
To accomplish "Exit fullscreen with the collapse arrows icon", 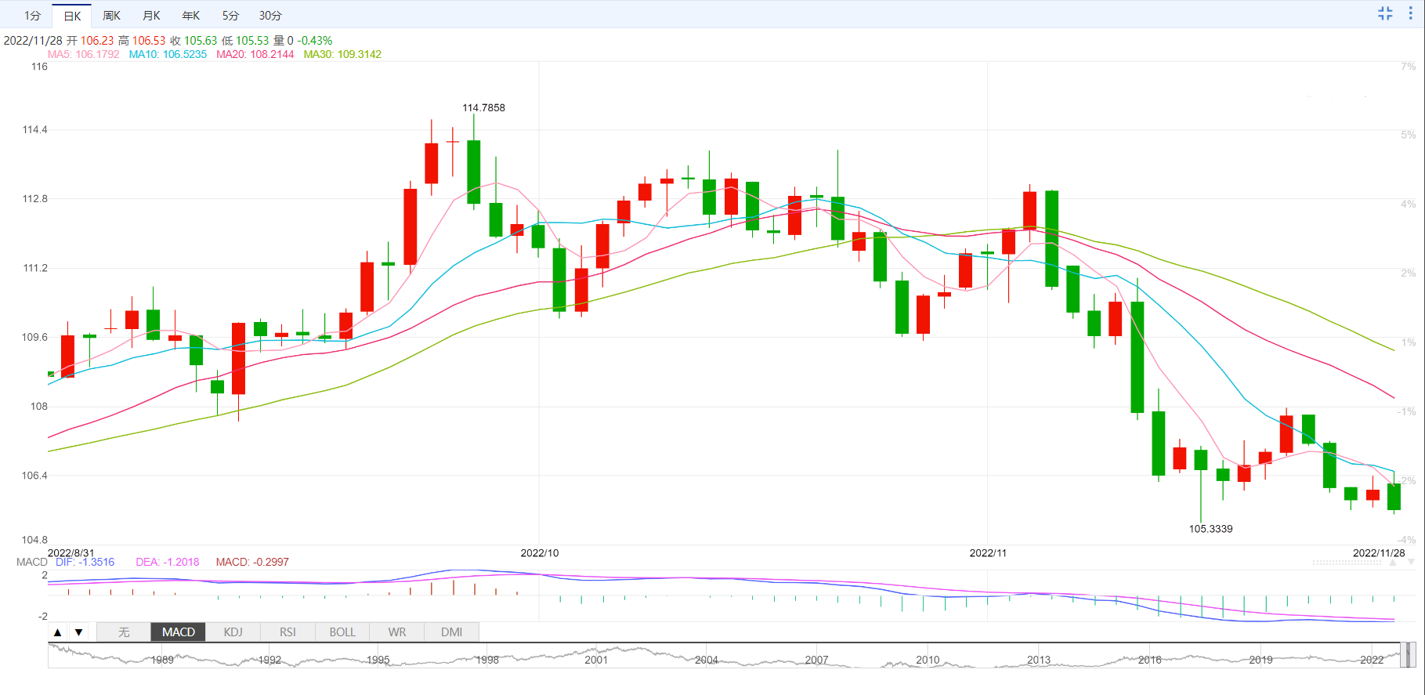I will point(1385,13).
